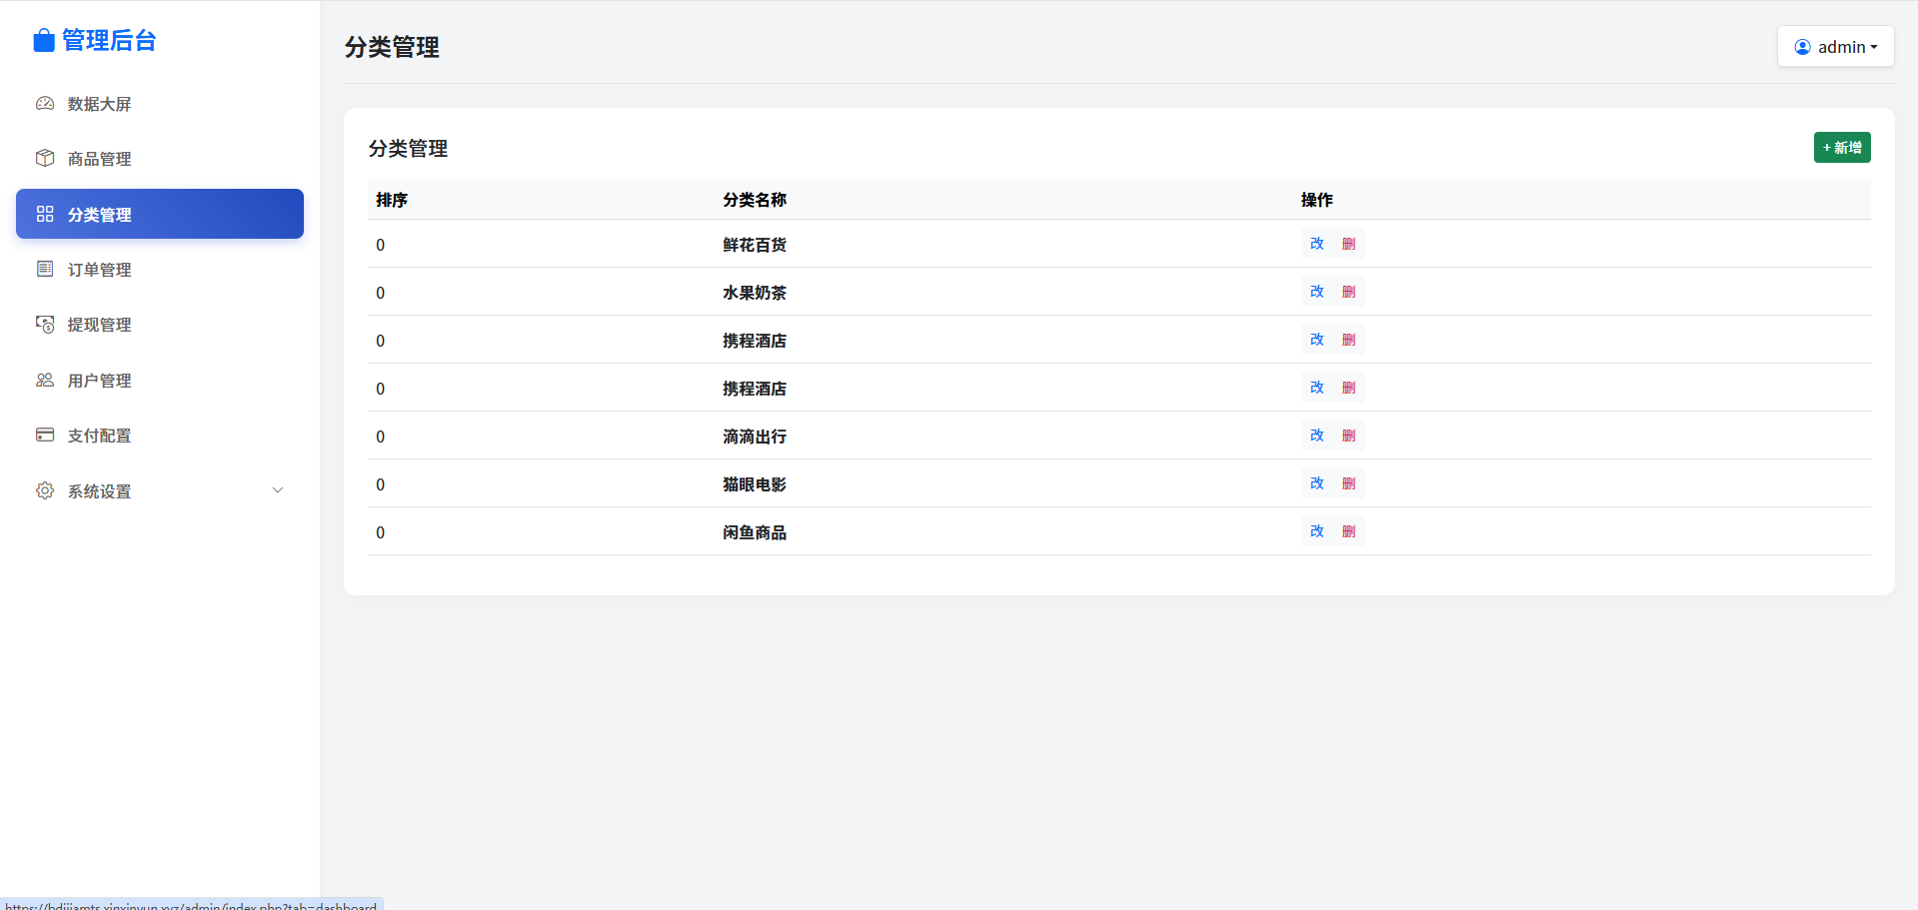The image size is (1918, 910).
Task: Open 订单管理 from the sidebar menu
Action: pos(99,270)
